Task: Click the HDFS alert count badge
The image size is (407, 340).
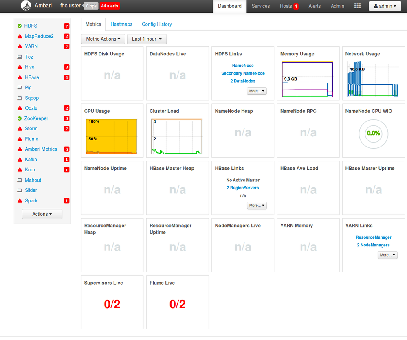Action: [67, 26]
